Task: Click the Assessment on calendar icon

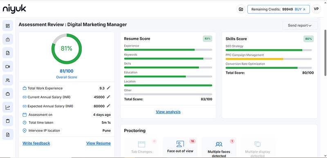Action: (x=25, y=115)
